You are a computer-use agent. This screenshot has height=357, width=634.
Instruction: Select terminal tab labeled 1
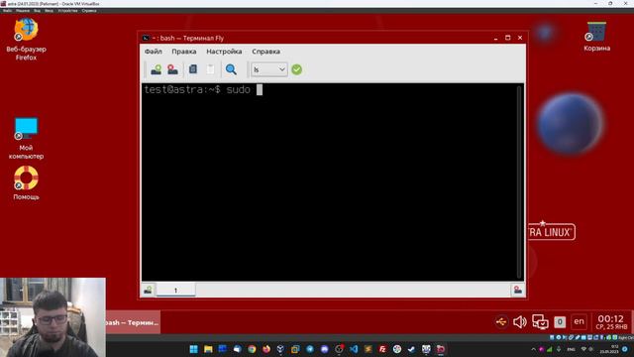click(x=176, y=291)
